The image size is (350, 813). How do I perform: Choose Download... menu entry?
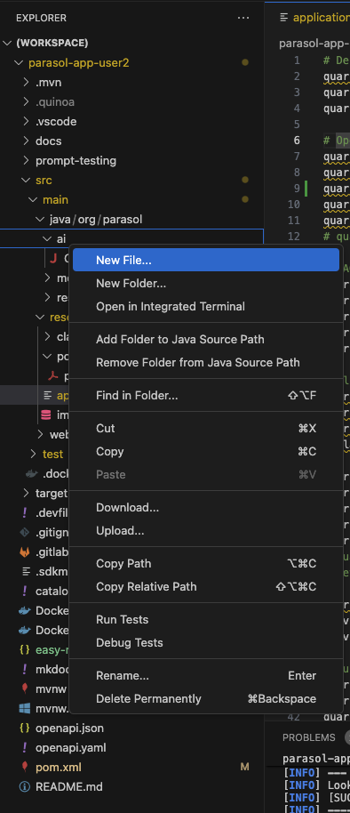[206, 508]
